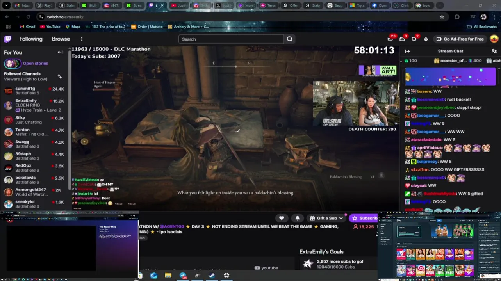Viewport: 501px width, 281px height.
Task: Open the Get Bits diamond icon
Action: [x=426, y=39]
